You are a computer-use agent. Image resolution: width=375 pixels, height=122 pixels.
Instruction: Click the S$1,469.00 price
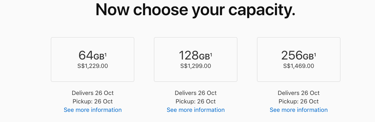pos(299,66)
